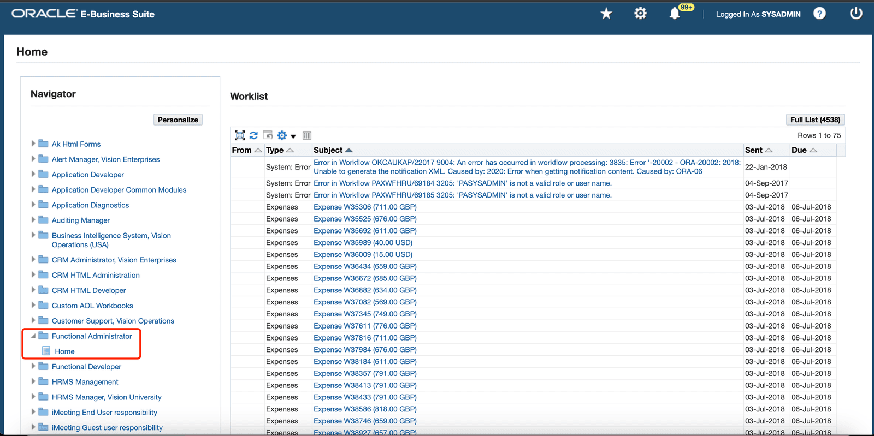Click the Ak Html Forms folder icon
874x436 pixels.
click(43, 144)
